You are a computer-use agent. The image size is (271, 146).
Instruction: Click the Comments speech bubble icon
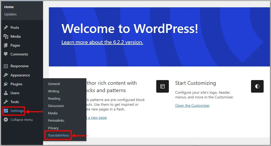click(x=6, y=54)
